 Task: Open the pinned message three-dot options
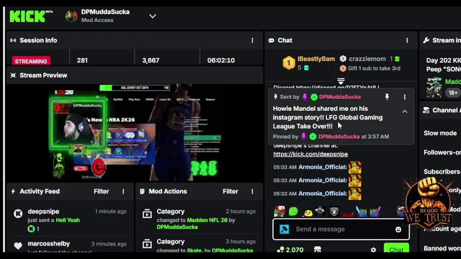click(x=404, y=97)
